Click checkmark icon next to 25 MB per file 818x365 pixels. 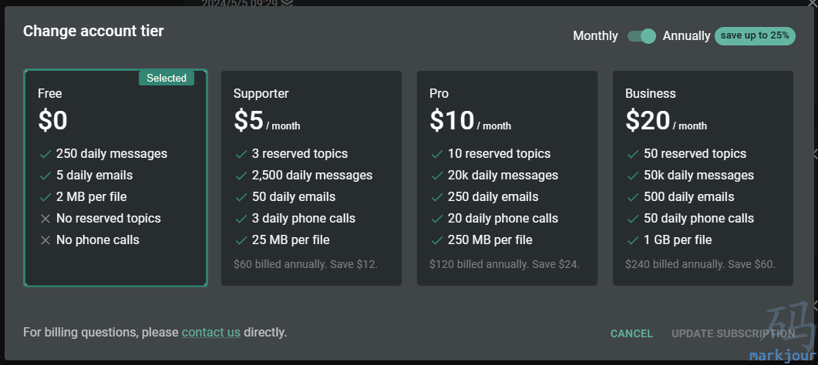click(x=241, y=240)
